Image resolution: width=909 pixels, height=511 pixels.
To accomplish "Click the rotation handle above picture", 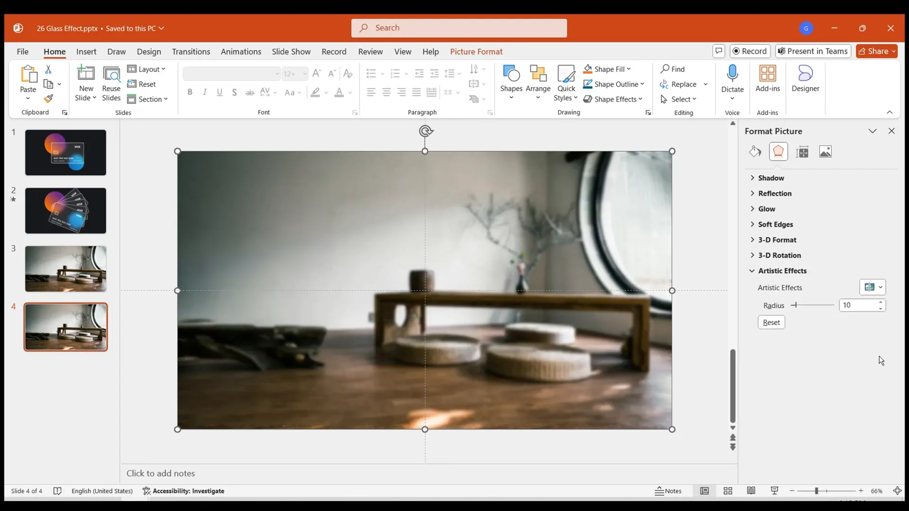I will (426, 131).
